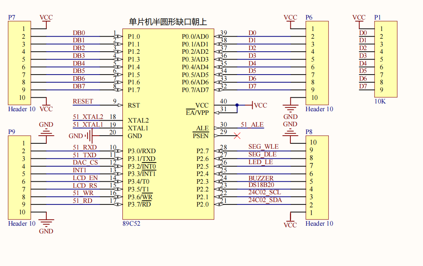
Task: Select the LCD_EN net label
Action: [x=85, y=178]
